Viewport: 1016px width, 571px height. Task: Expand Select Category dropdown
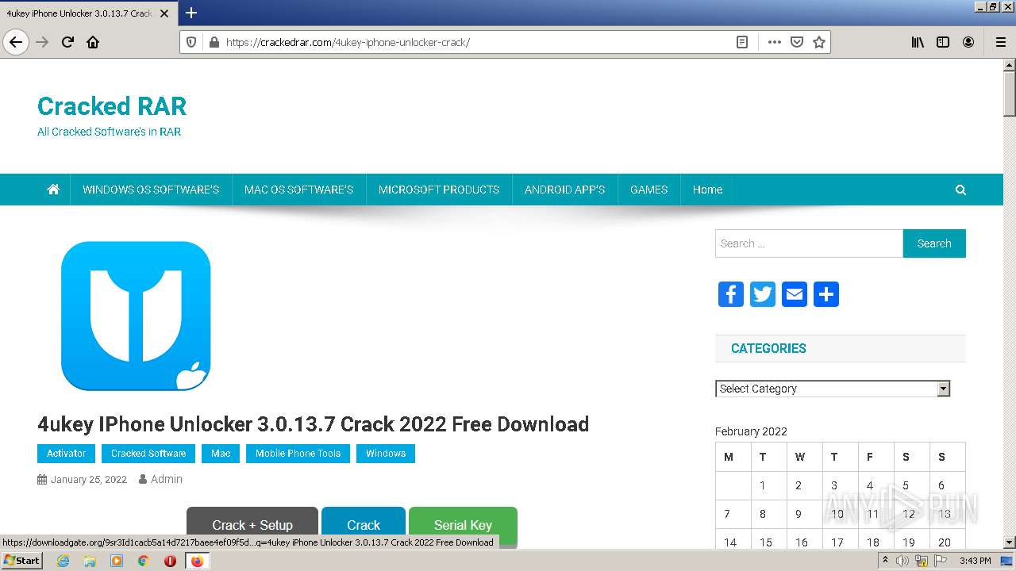pos(833,389)
